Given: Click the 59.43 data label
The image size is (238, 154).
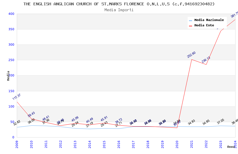Looking at the screenshot, I should pos(31,115).
